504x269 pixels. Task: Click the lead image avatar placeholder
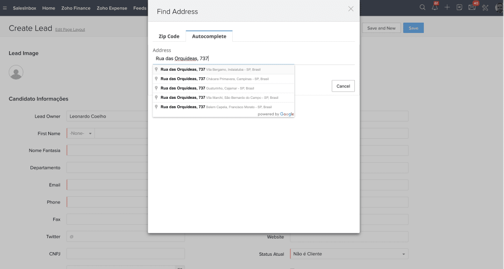coord(16,72)
